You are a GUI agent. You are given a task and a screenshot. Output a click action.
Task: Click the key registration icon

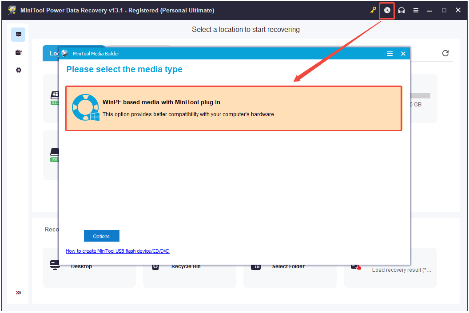[373, 10]
